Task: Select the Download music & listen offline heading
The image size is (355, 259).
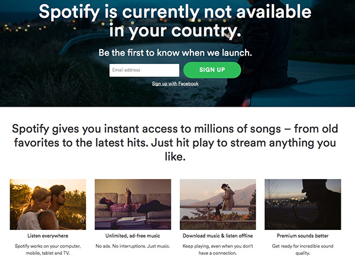Action: pos(218,235)
